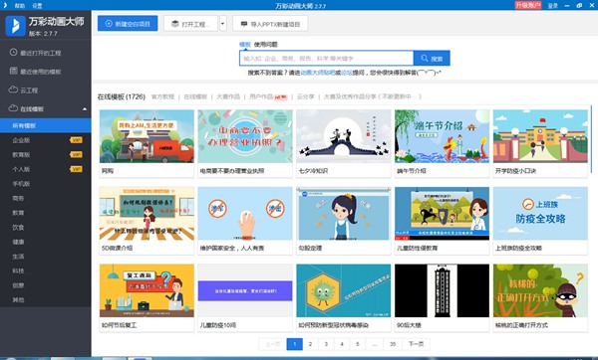Click the VIP badge next to 教育版
Screen dimensions: 598x360
point(76,154)
